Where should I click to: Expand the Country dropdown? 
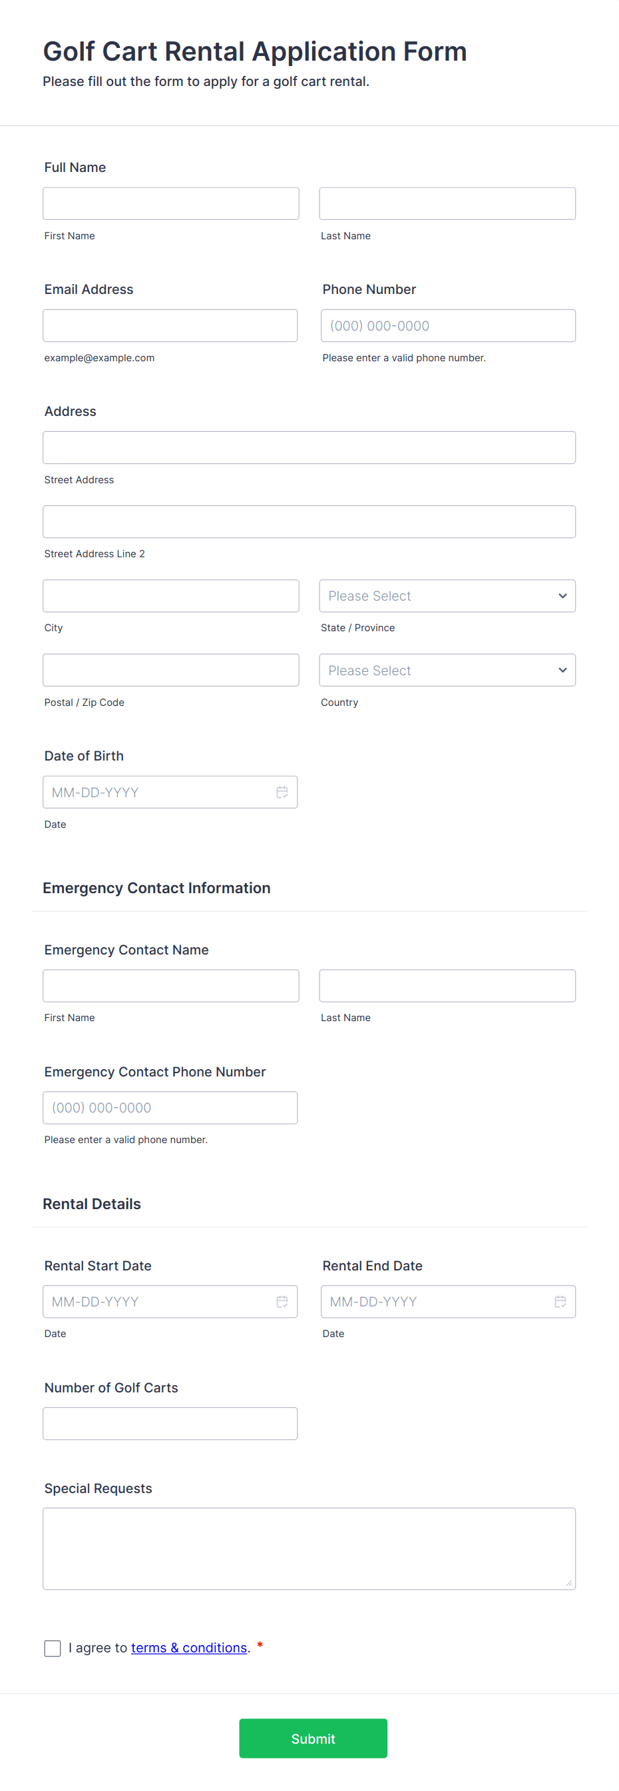pyautogui.click(x=447, y=671)
